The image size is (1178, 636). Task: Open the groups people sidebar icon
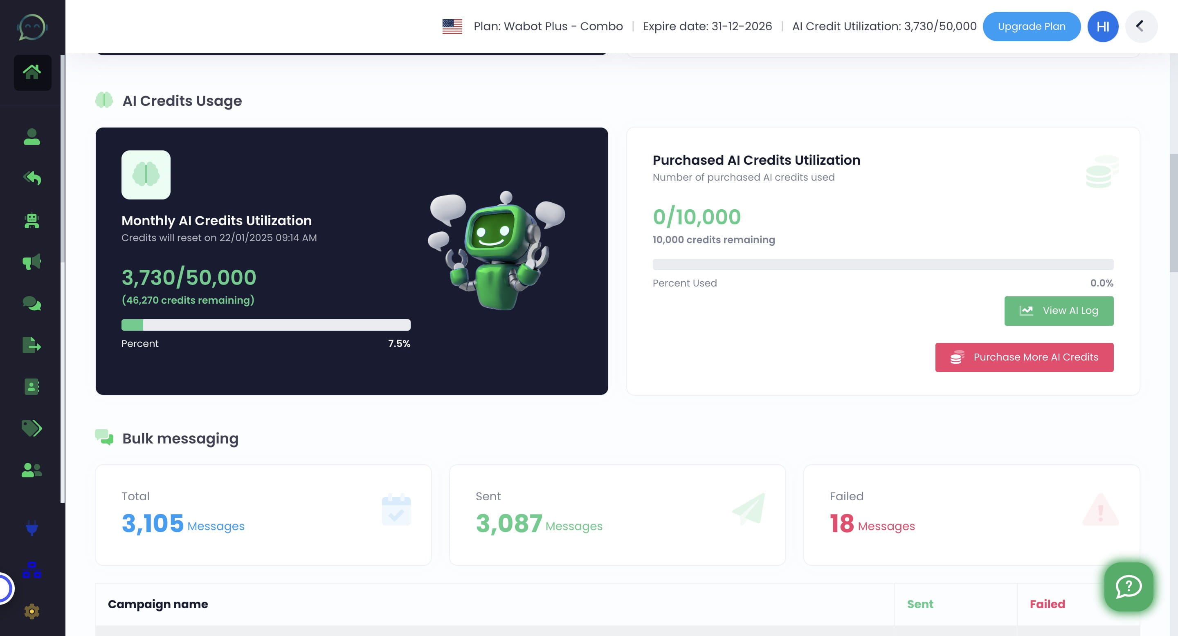[31, 470]
